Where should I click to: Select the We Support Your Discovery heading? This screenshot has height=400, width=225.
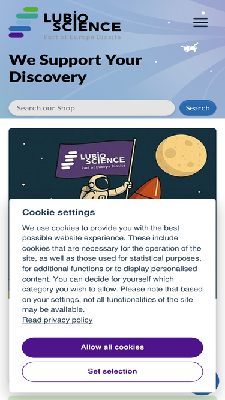[x=75, y=68]
